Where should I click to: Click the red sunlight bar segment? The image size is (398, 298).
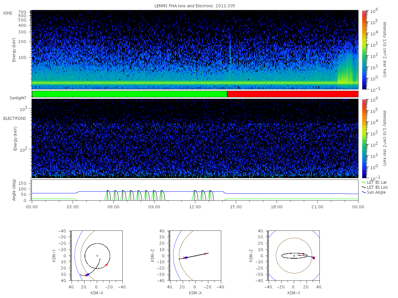pyautogui.click(x=293, y=94)
